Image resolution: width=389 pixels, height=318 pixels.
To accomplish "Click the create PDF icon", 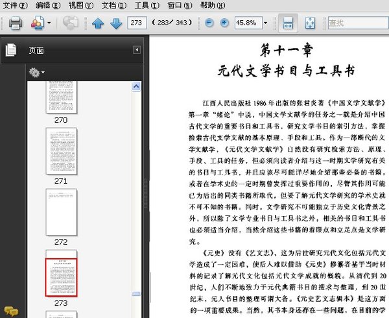I will pos(37,23).
